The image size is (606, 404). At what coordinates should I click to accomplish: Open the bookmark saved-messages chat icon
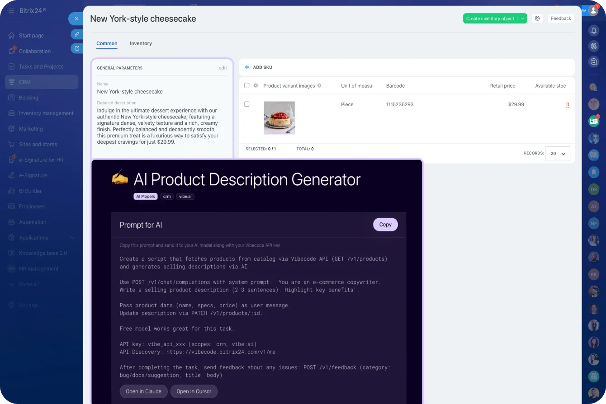[594, 172]
